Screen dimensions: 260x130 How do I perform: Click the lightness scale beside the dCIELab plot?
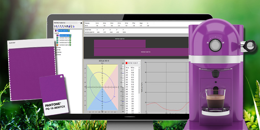click(x=123, y=87)
